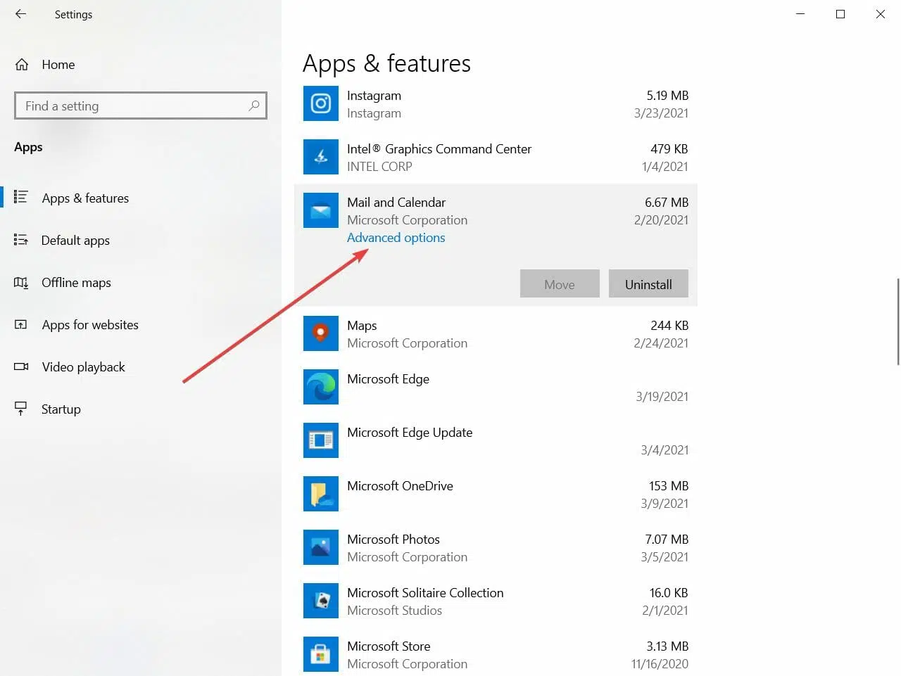Click the Maps app icon

coord(321,333)
